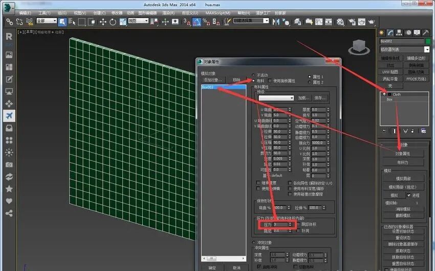Select the 属性 1 radio button
The image size is (435, 271).
[x=309, y=77]
